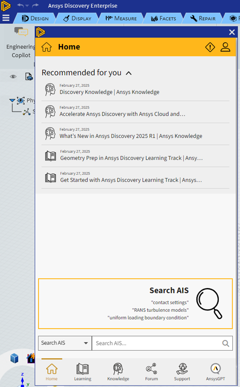The height and width of the screenshot is (387, 240).
Task: Close the copilot panel with the X
Action: (232, 32)
